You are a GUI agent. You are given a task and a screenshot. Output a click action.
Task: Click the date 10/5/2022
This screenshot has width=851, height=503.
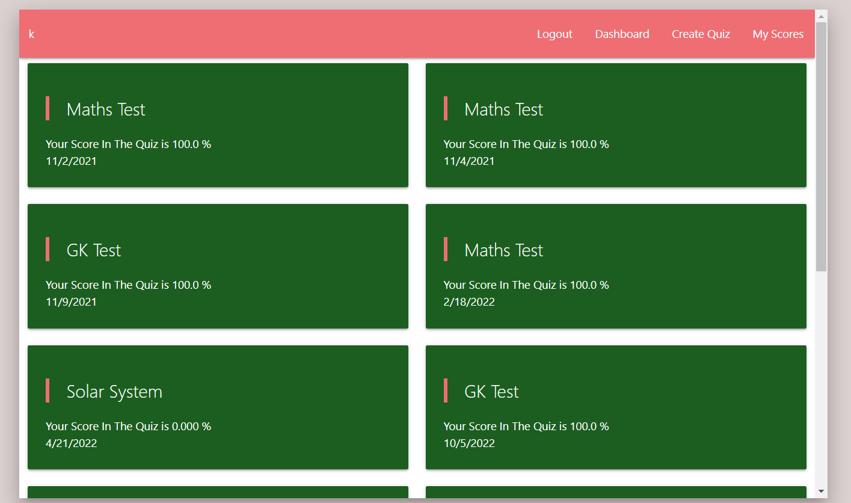pyautogui.click(x=469, y=443)
